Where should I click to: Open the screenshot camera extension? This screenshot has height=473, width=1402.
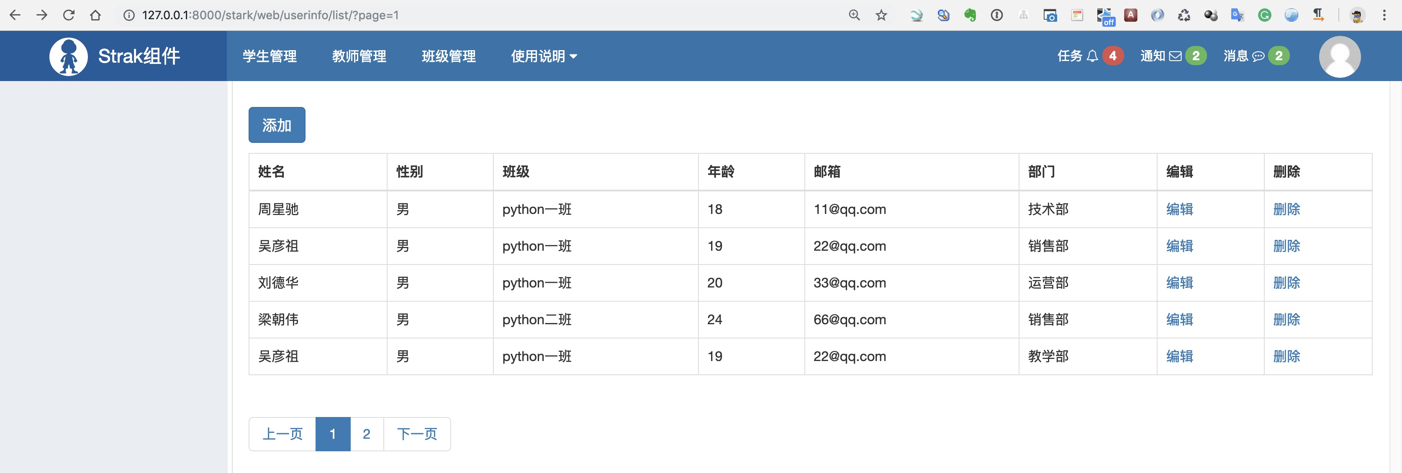coord(1050,15)
